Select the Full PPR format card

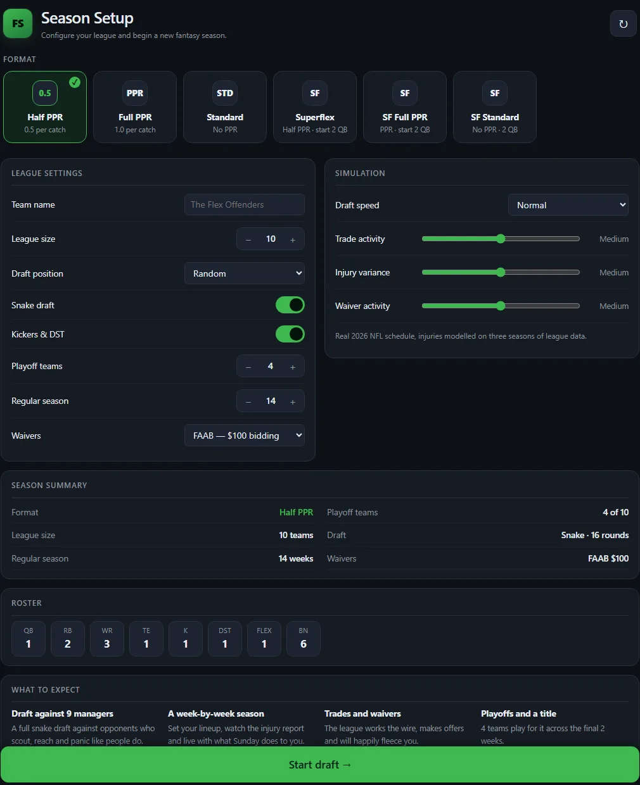(x=135, y=107)
